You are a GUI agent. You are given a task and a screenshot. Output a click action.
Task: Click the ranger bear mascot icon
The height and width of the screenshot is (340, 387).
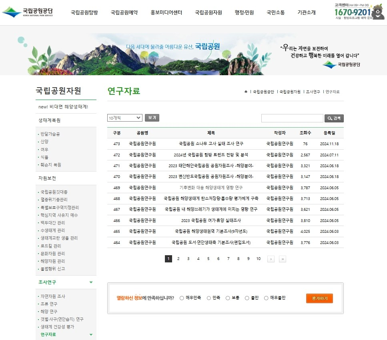(x=378, y=12)
